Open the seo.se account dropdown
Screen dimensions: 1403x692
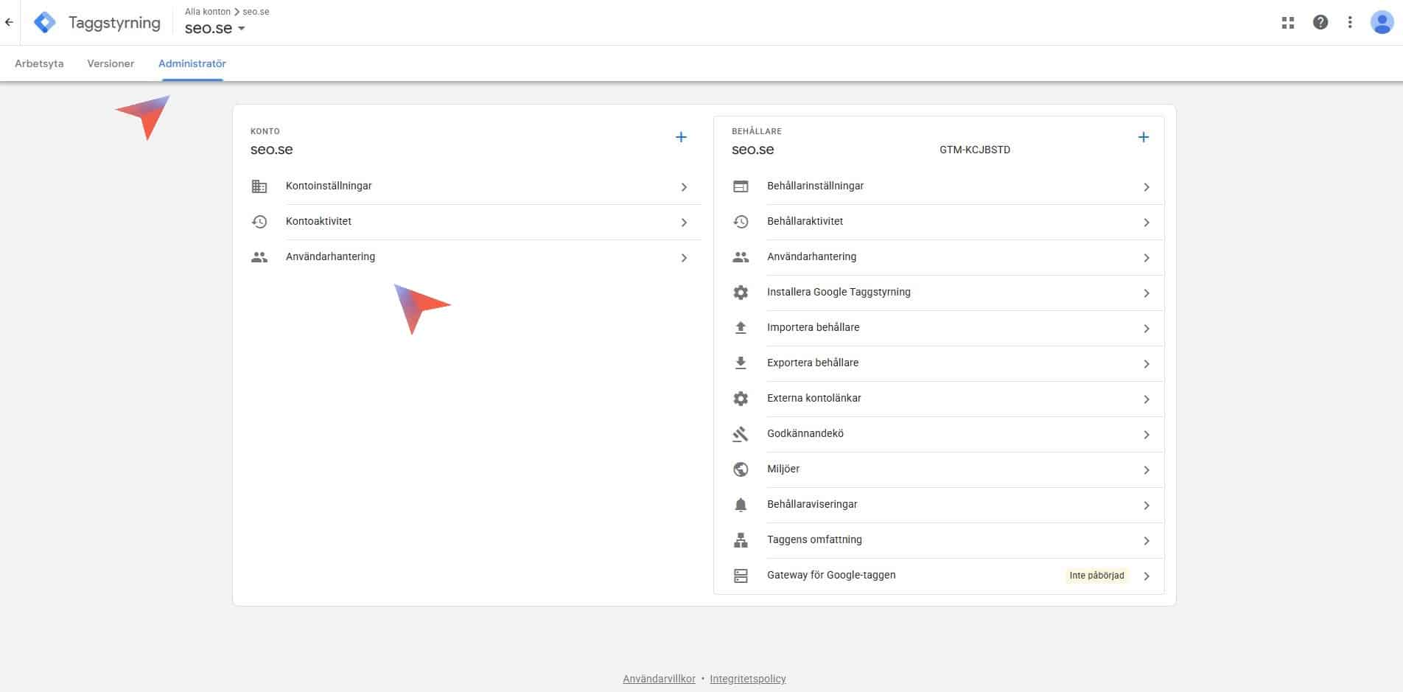point(214,29)
